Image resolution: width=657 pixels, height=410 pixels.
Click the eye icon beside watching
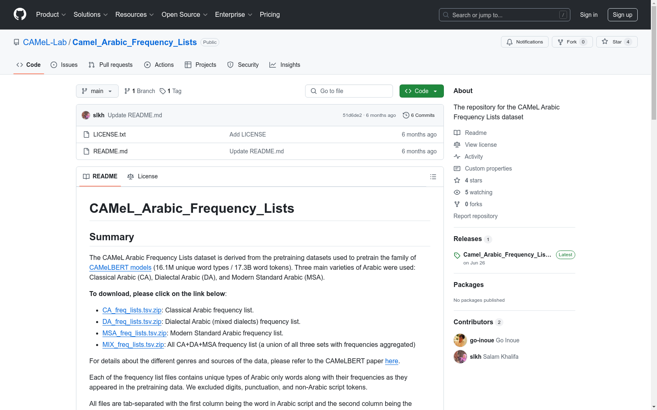click(457, 192)
